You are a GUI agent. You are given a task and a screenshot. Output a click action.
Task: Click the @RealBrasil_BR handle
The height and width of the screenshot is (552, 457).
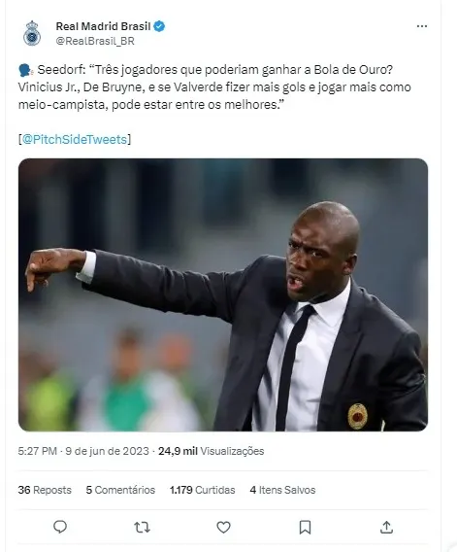click(95, 41)
